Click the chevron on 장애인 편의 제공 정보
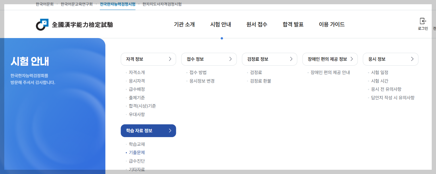 click(352, 59)
